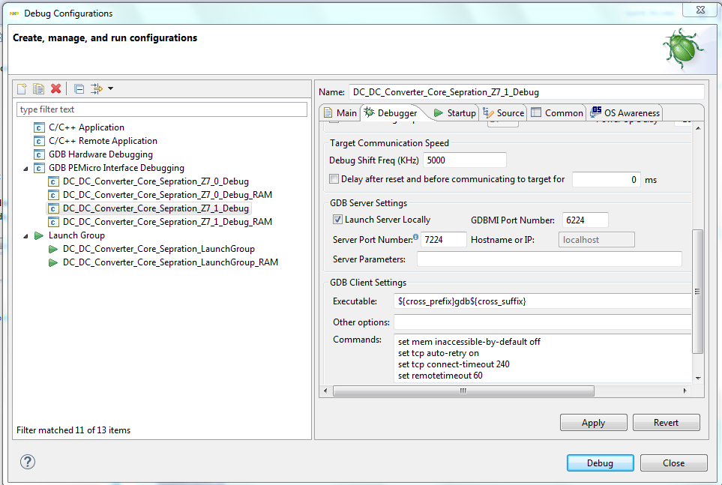Open the filter launch configurations tool

96,88
